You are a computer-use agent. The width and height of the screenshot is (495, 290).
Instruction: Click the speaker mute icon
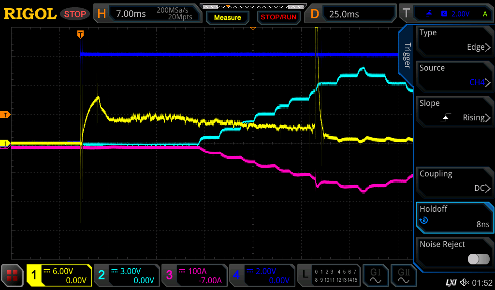click(x=465, y=282)
